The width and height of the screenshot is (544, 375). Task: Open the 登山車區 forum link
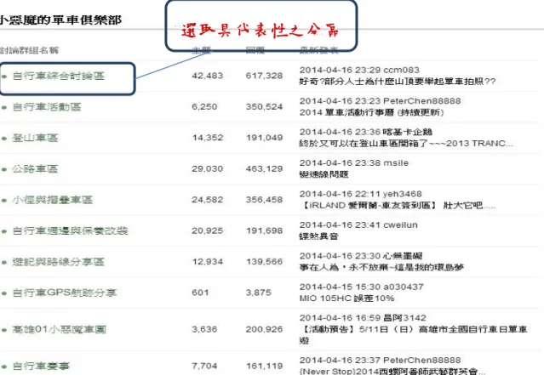(35, 138)
